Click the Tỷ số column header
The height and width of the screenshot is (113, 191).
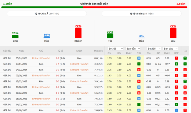[60, 51]
